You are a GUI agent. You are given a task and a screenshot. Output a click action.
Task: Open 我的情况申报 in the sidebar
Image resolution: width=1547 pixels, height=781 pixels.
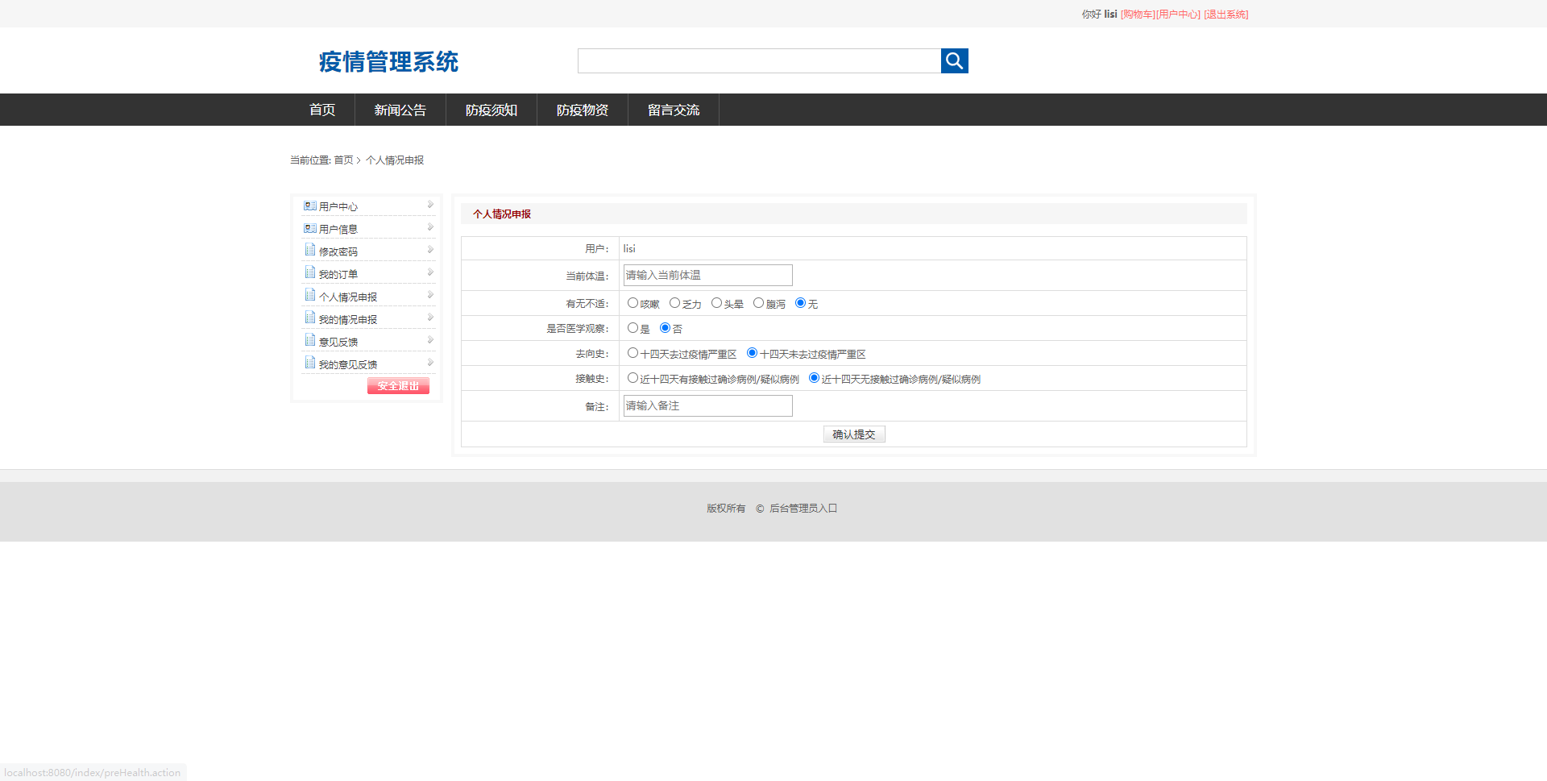coord(348,320)
